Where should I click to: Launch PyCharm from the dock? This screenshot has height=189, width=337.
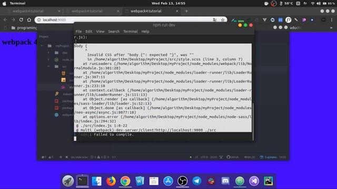coord(268,181)
